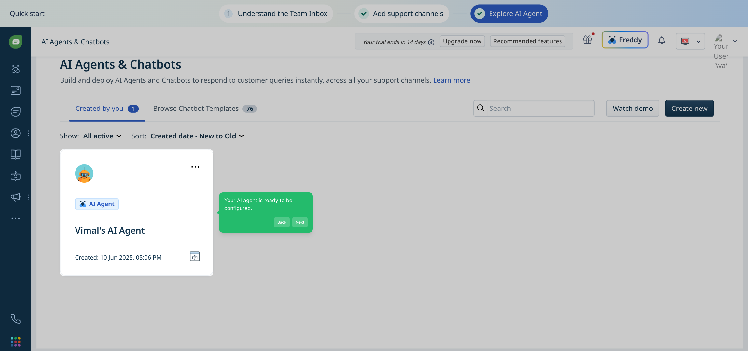Expand Sort Created date dropdown
The width and height of the screenshot is (748, 351).
197,136
